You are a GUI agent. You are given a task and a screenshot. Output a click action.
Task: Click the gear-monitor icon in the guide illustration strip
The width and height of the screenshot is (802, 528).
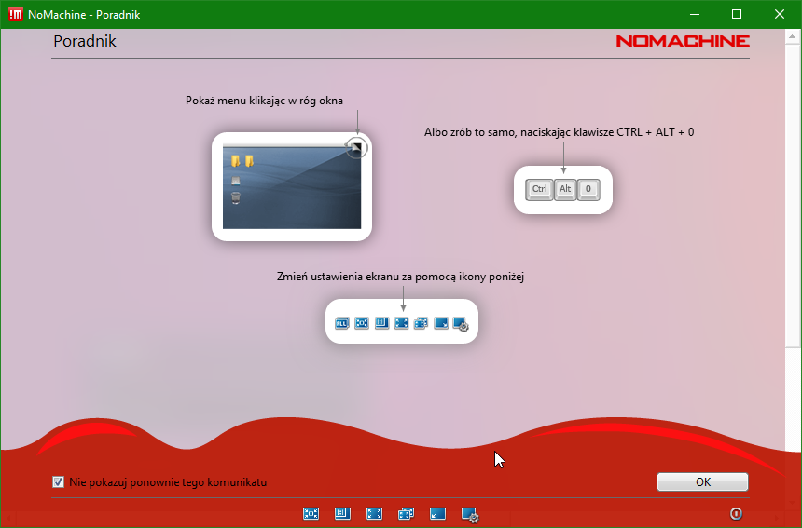click(460, 324)
